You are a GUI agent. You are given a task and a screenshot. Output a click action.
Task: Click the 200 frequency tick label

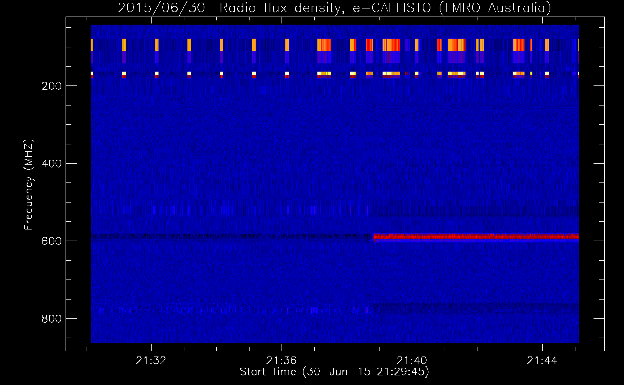coord(52,86)
